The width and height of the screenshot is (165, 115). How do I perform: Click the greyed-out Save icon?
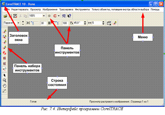pyautogui.click(x=10, y=16)
